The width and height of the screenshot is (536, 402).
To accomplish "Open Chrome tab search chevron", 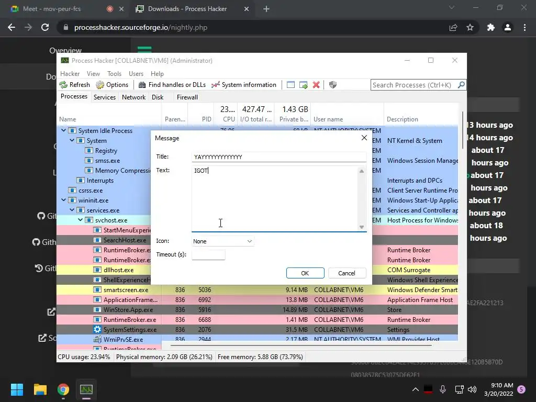I will point(452,7).
